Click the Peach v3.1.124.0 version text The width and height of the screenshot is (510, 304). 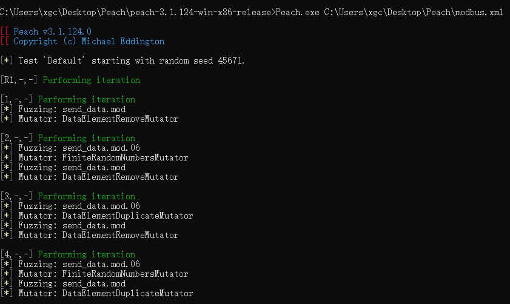coord(52,31)
